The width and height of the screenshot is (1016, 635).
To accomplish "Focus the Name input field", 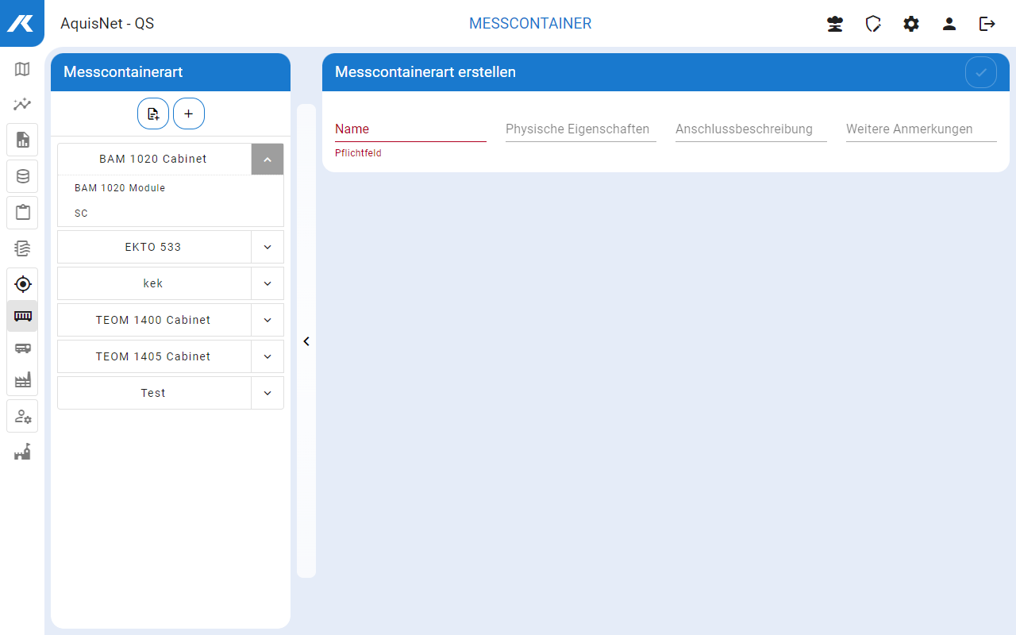I will (x=410, y=129).
